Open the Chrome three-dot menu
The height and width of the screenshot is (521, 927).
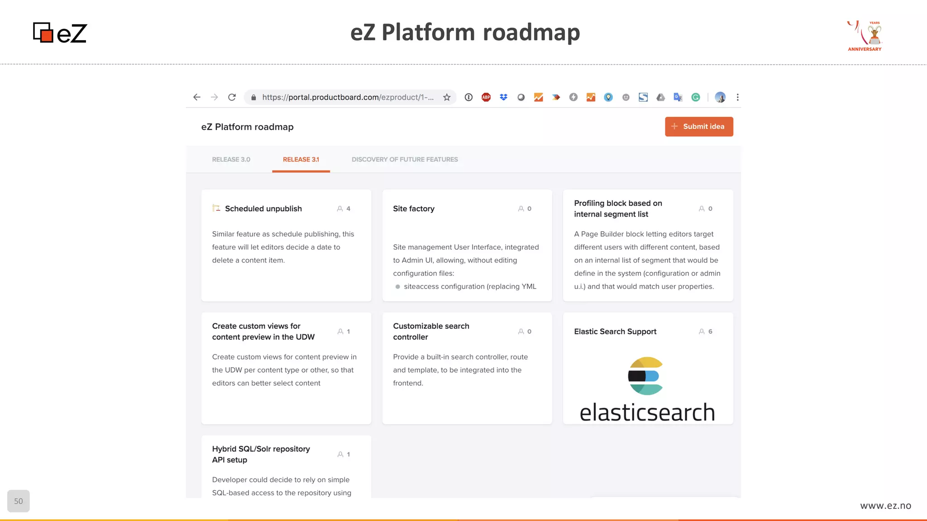pos(738,97)
